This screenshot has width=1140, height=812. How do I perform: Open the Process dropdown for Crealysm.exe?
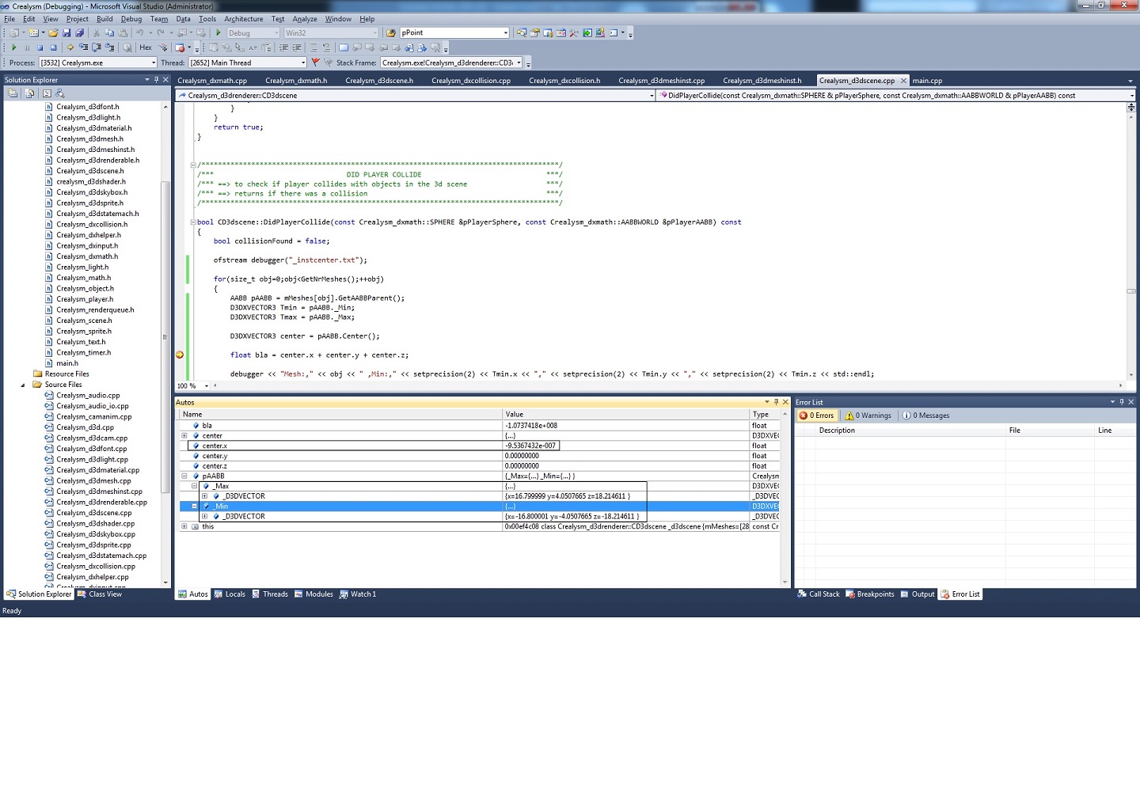pos(154,63)
